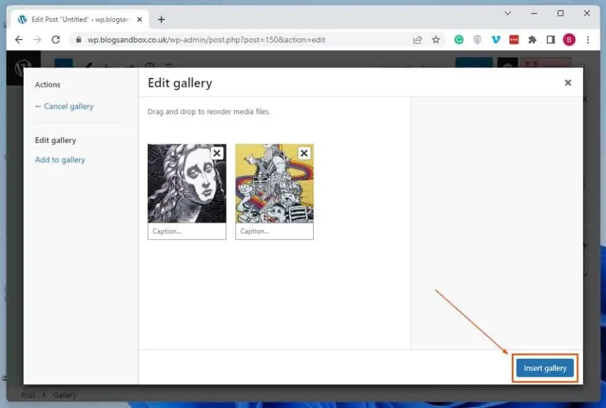Open the Extensions puzzle-piece menu
Image resolution: width=606 pixels, height=408 pixels.
tap(532, 39)
